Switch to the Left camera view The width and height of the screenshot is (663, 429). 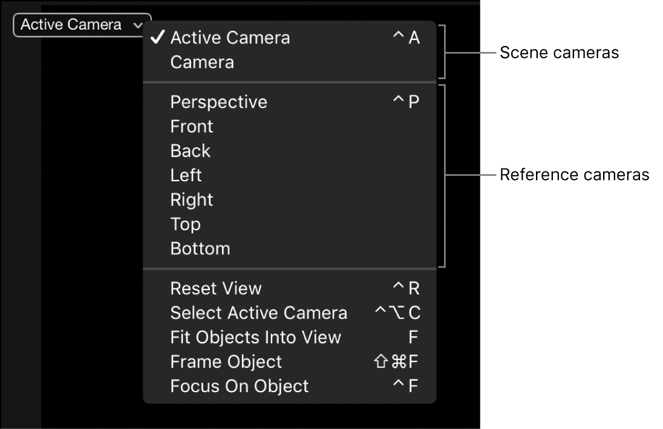pyautogui.click(x=186, y=175)
